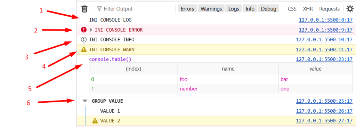Click warning icon beside INI CONSOLE WARN
This screenshot has width=356, height=127.
tap(84, 49)
